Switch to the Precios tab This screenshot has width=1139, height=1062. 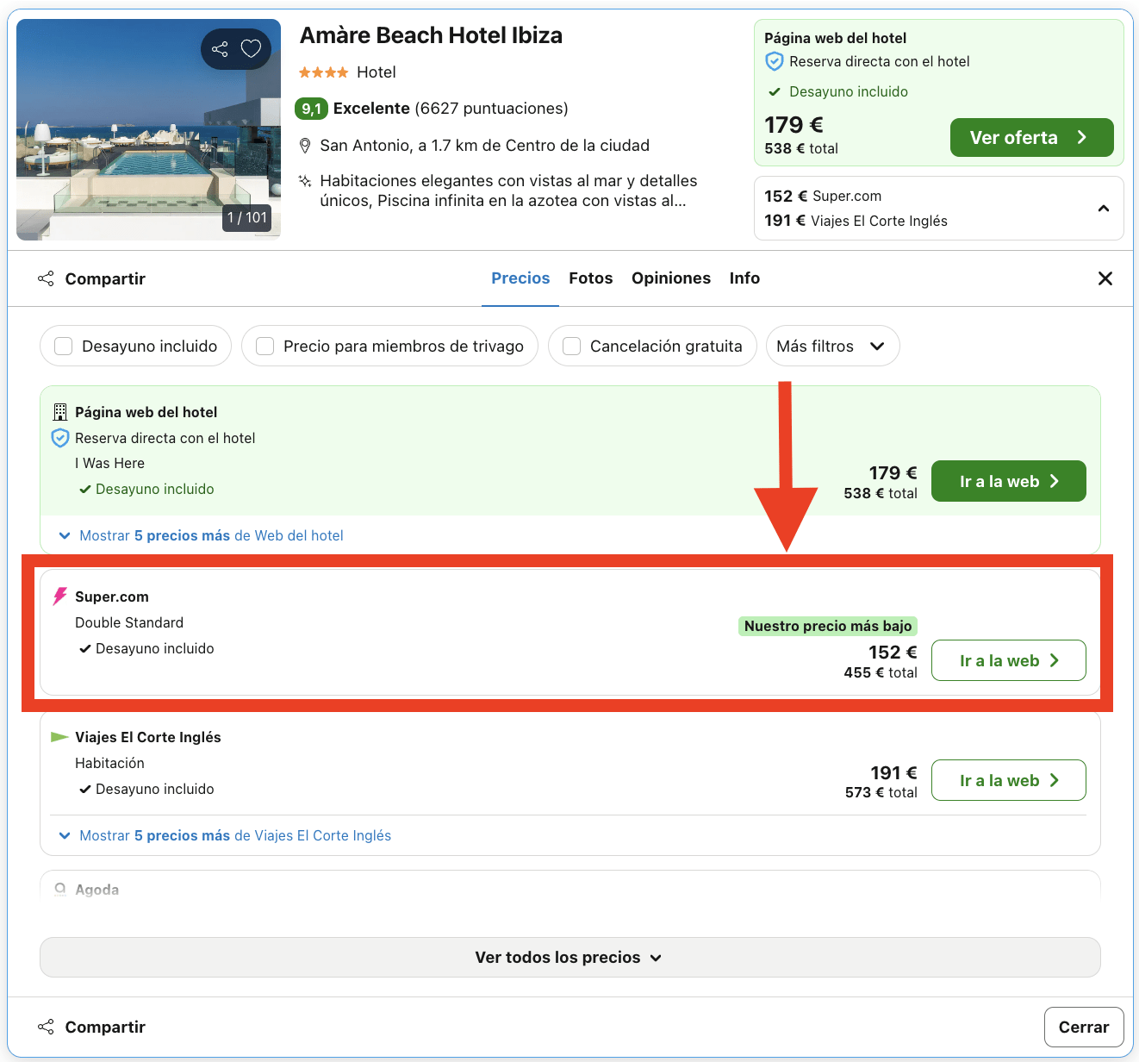(520, 278)
